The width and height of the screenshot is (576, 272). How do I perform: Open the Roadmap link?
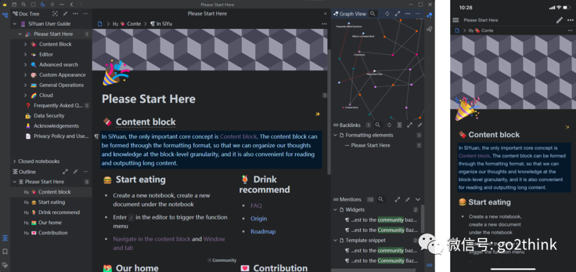(263, 231)
